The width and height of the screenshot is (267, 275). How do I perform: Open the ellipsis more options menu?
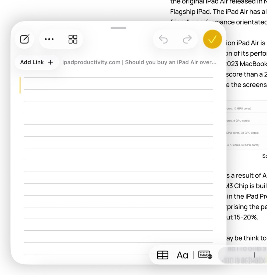49,39
